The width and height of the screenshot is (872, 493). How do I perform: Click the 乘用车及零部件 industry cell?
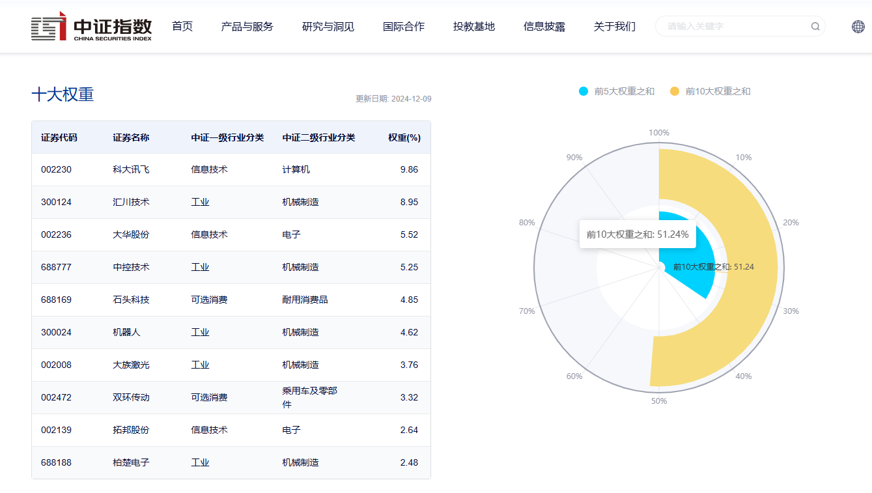tap(309, 397)
